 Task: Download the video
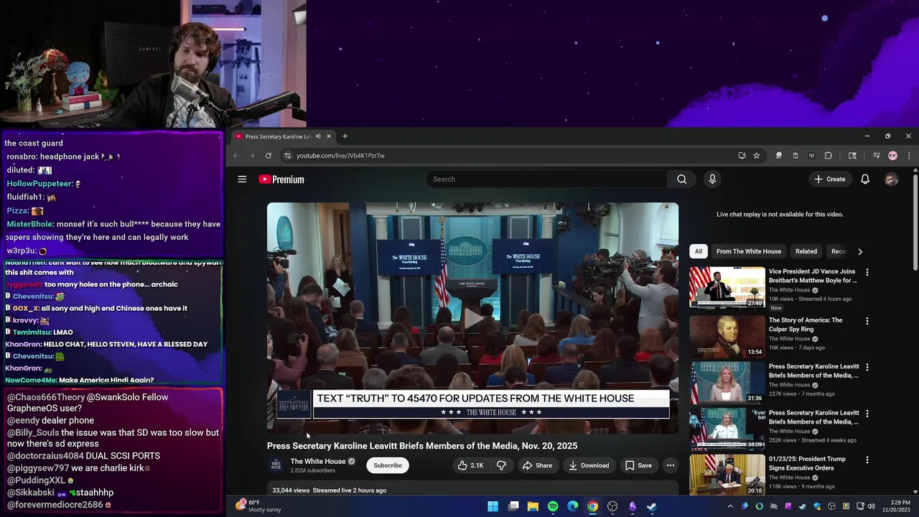coord(589,465)
